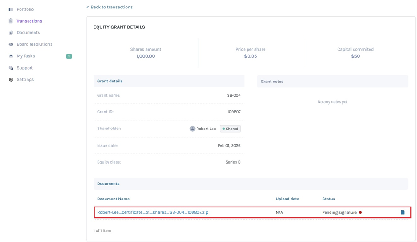The image size is (417, 242).
Task: Click the Transactions clipboard icon
Action: (11, 21)
